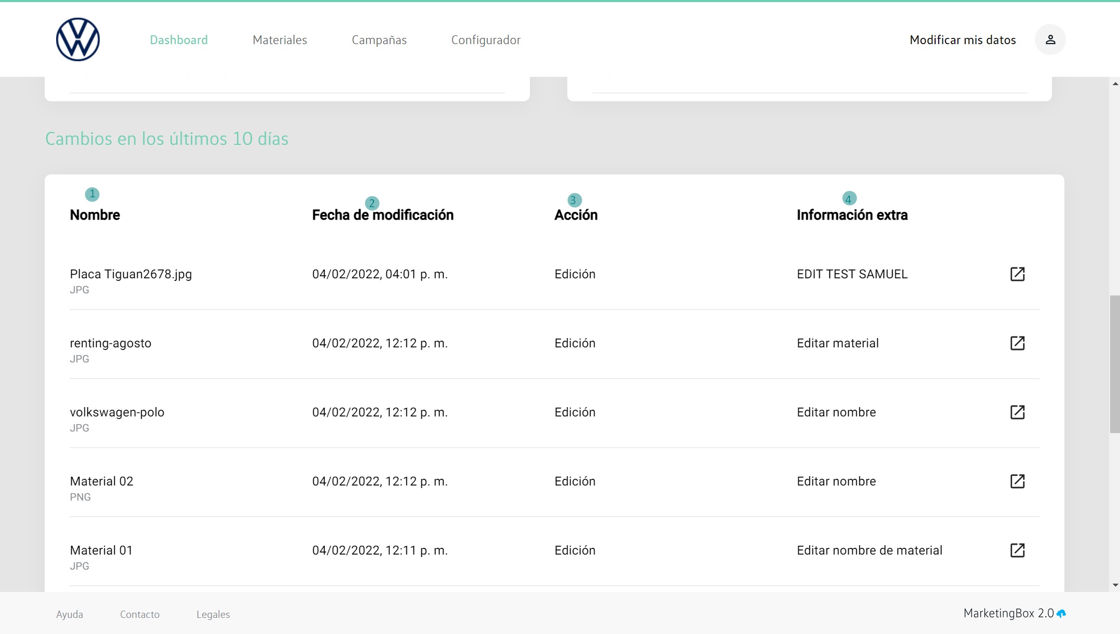Click the MarketingBox cloud icon

coord(1061,614)
